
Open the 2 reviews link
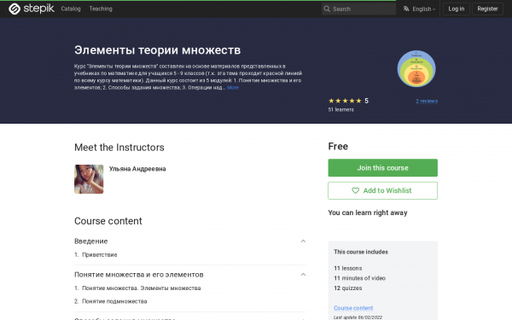click(427, 102)
